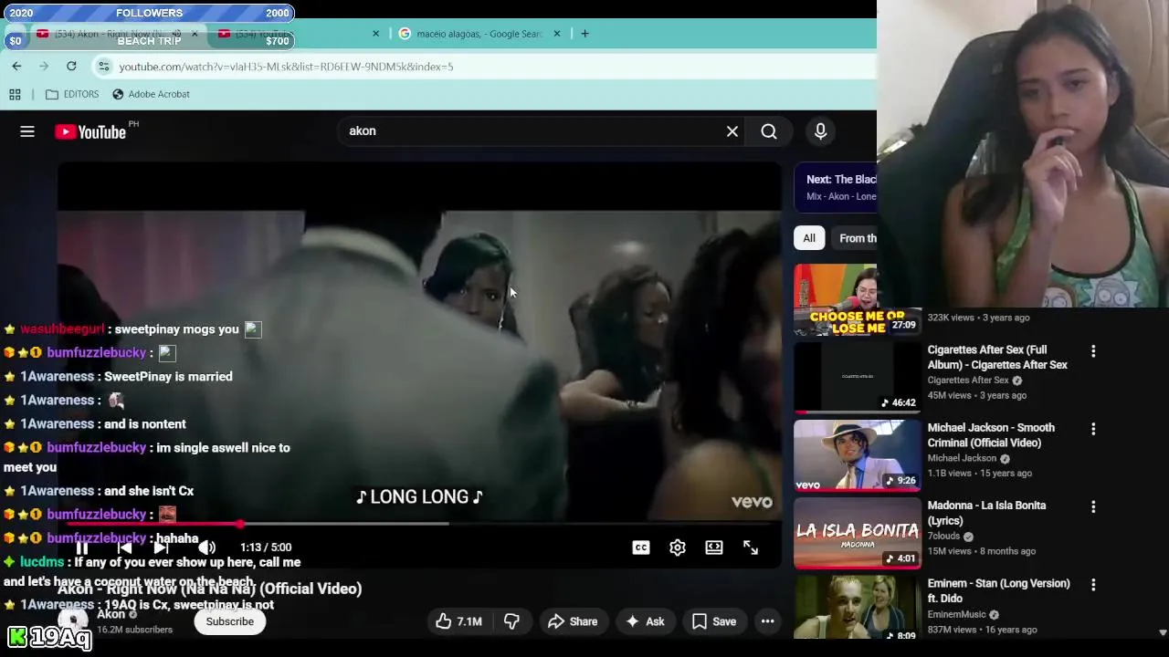Open the Ask AI button
1169x657 pixels.
coord(645,621)
